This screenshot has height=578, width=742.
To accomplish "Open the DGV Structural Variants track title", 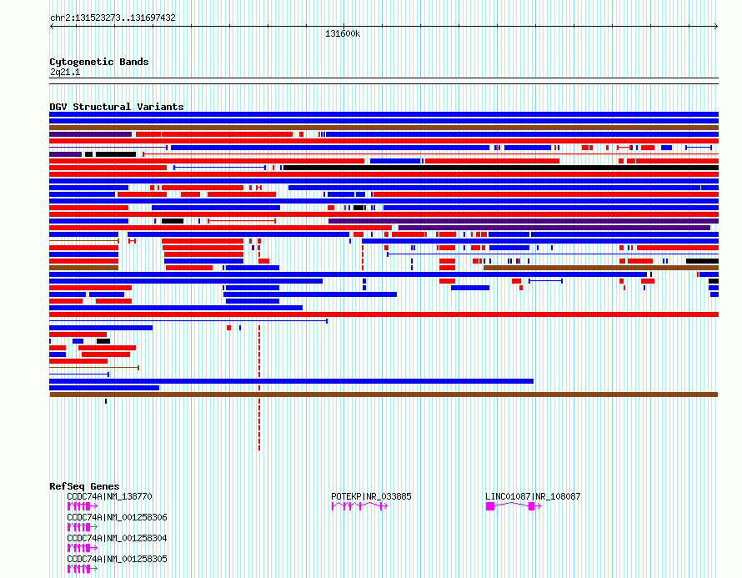I will point(117,107).
